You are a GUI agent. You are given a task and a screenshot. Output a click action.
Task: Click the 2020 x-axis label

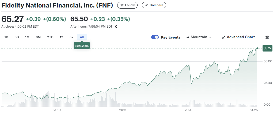click(188, 110)
